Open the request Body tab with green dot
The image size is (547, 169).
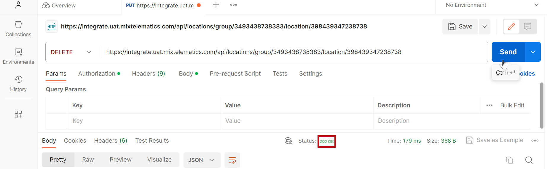(x=188, y=74)
